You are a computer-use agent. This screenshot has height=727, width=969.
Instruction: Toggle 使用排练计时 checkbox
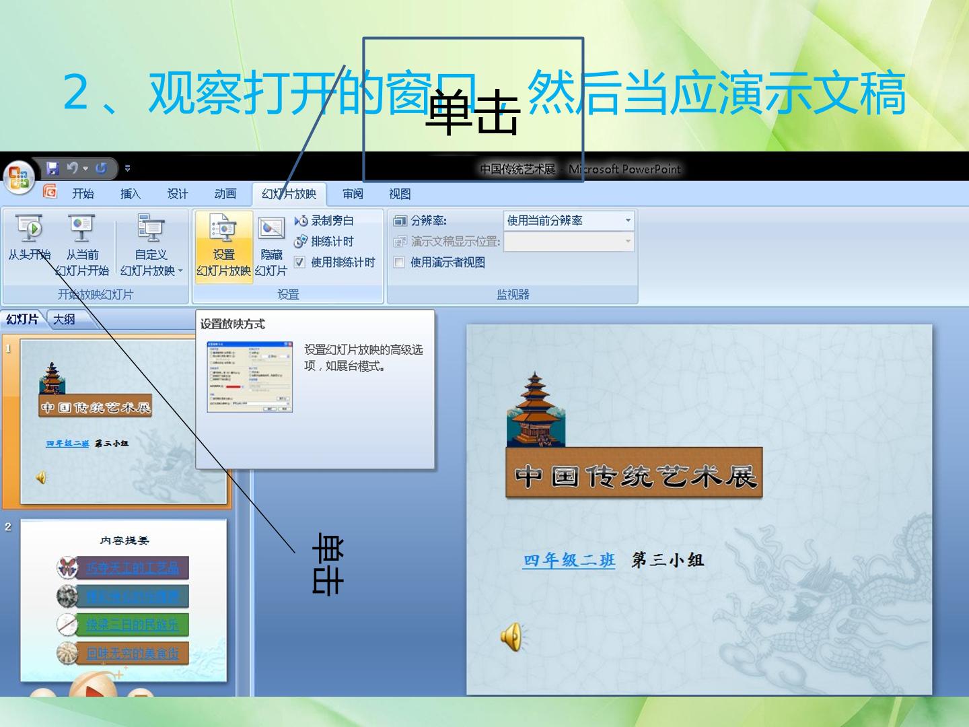point(299,263)
